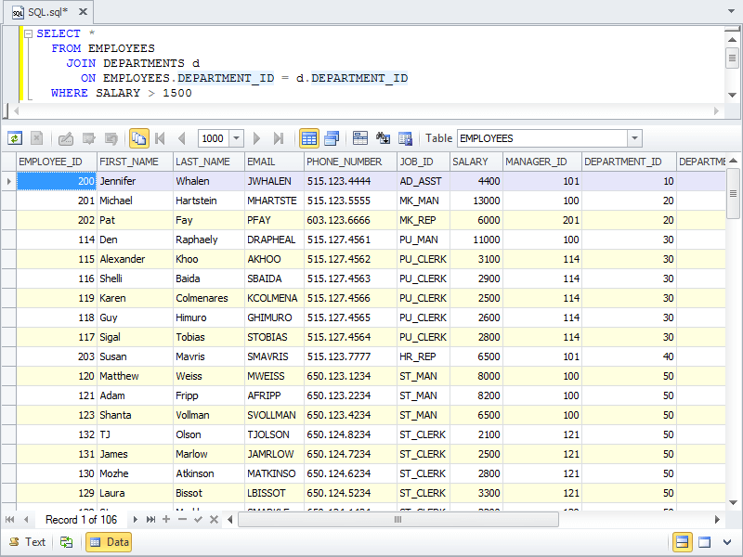Sort by the DEPARTMENT_ID column header
Viewport: 743px width, 557px height.
629,162
